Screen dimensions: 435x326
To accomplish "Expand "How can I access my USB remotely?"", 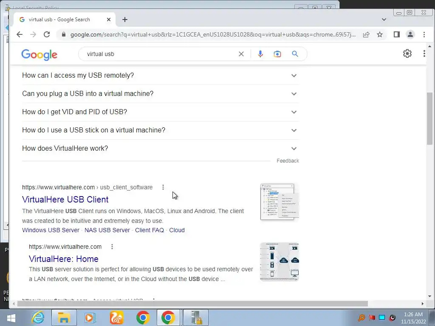I will click(x=160, y=76).
